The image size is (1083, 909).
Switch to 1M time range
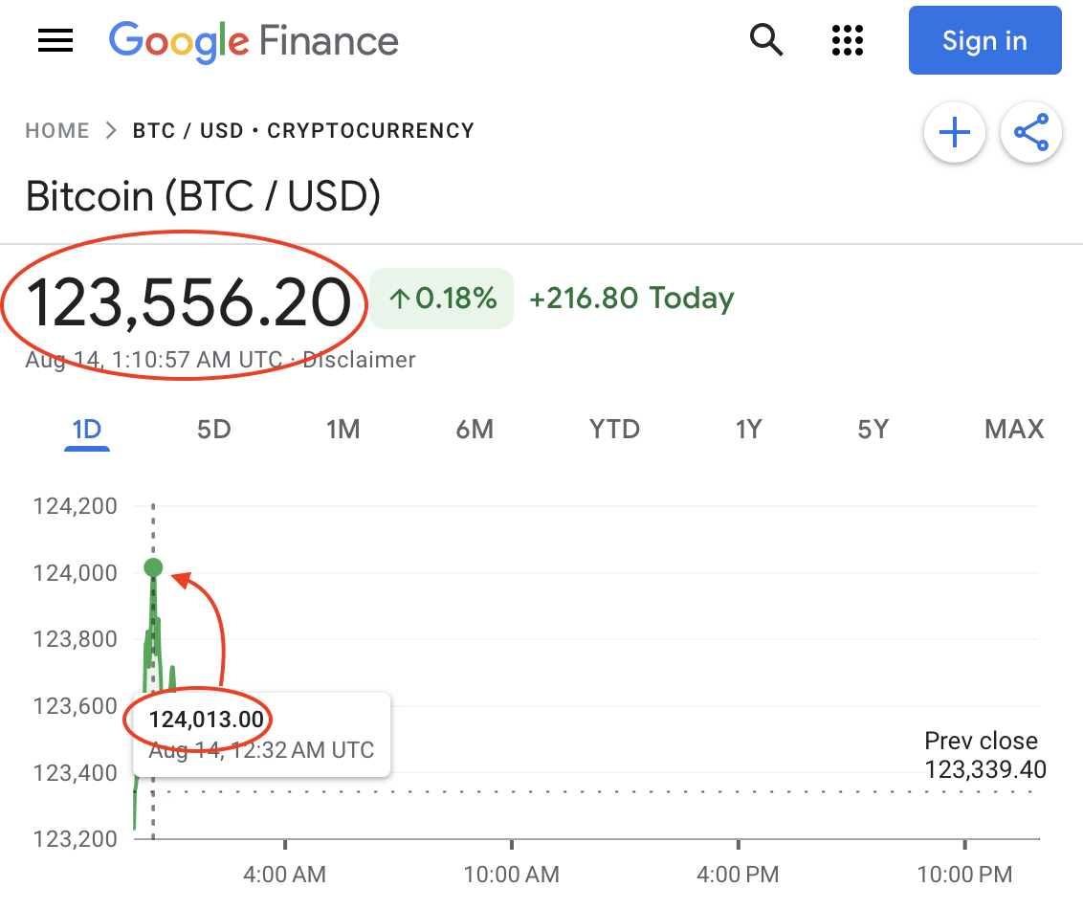[343, 430]
